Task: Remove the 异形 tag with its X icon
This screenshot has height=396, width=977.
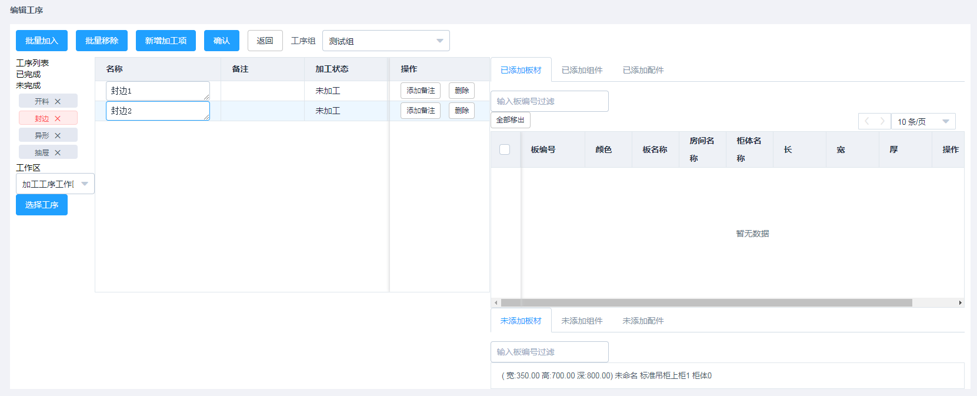Action: click(58, 136)
